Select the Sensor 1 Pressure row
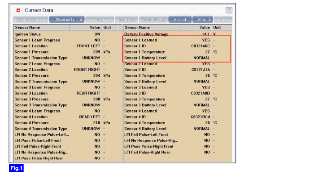The image size is (314, 175). coord(68,52)
